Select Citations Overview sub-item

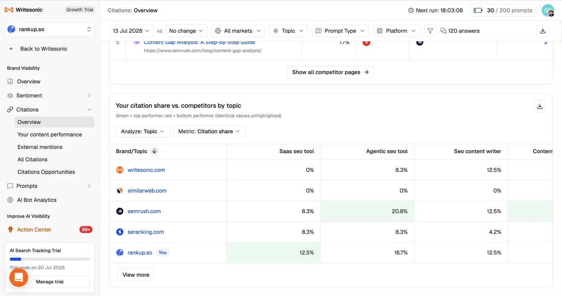coord(54,122)
